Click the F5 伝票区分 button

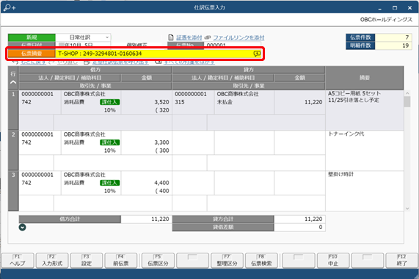point(158,261)
